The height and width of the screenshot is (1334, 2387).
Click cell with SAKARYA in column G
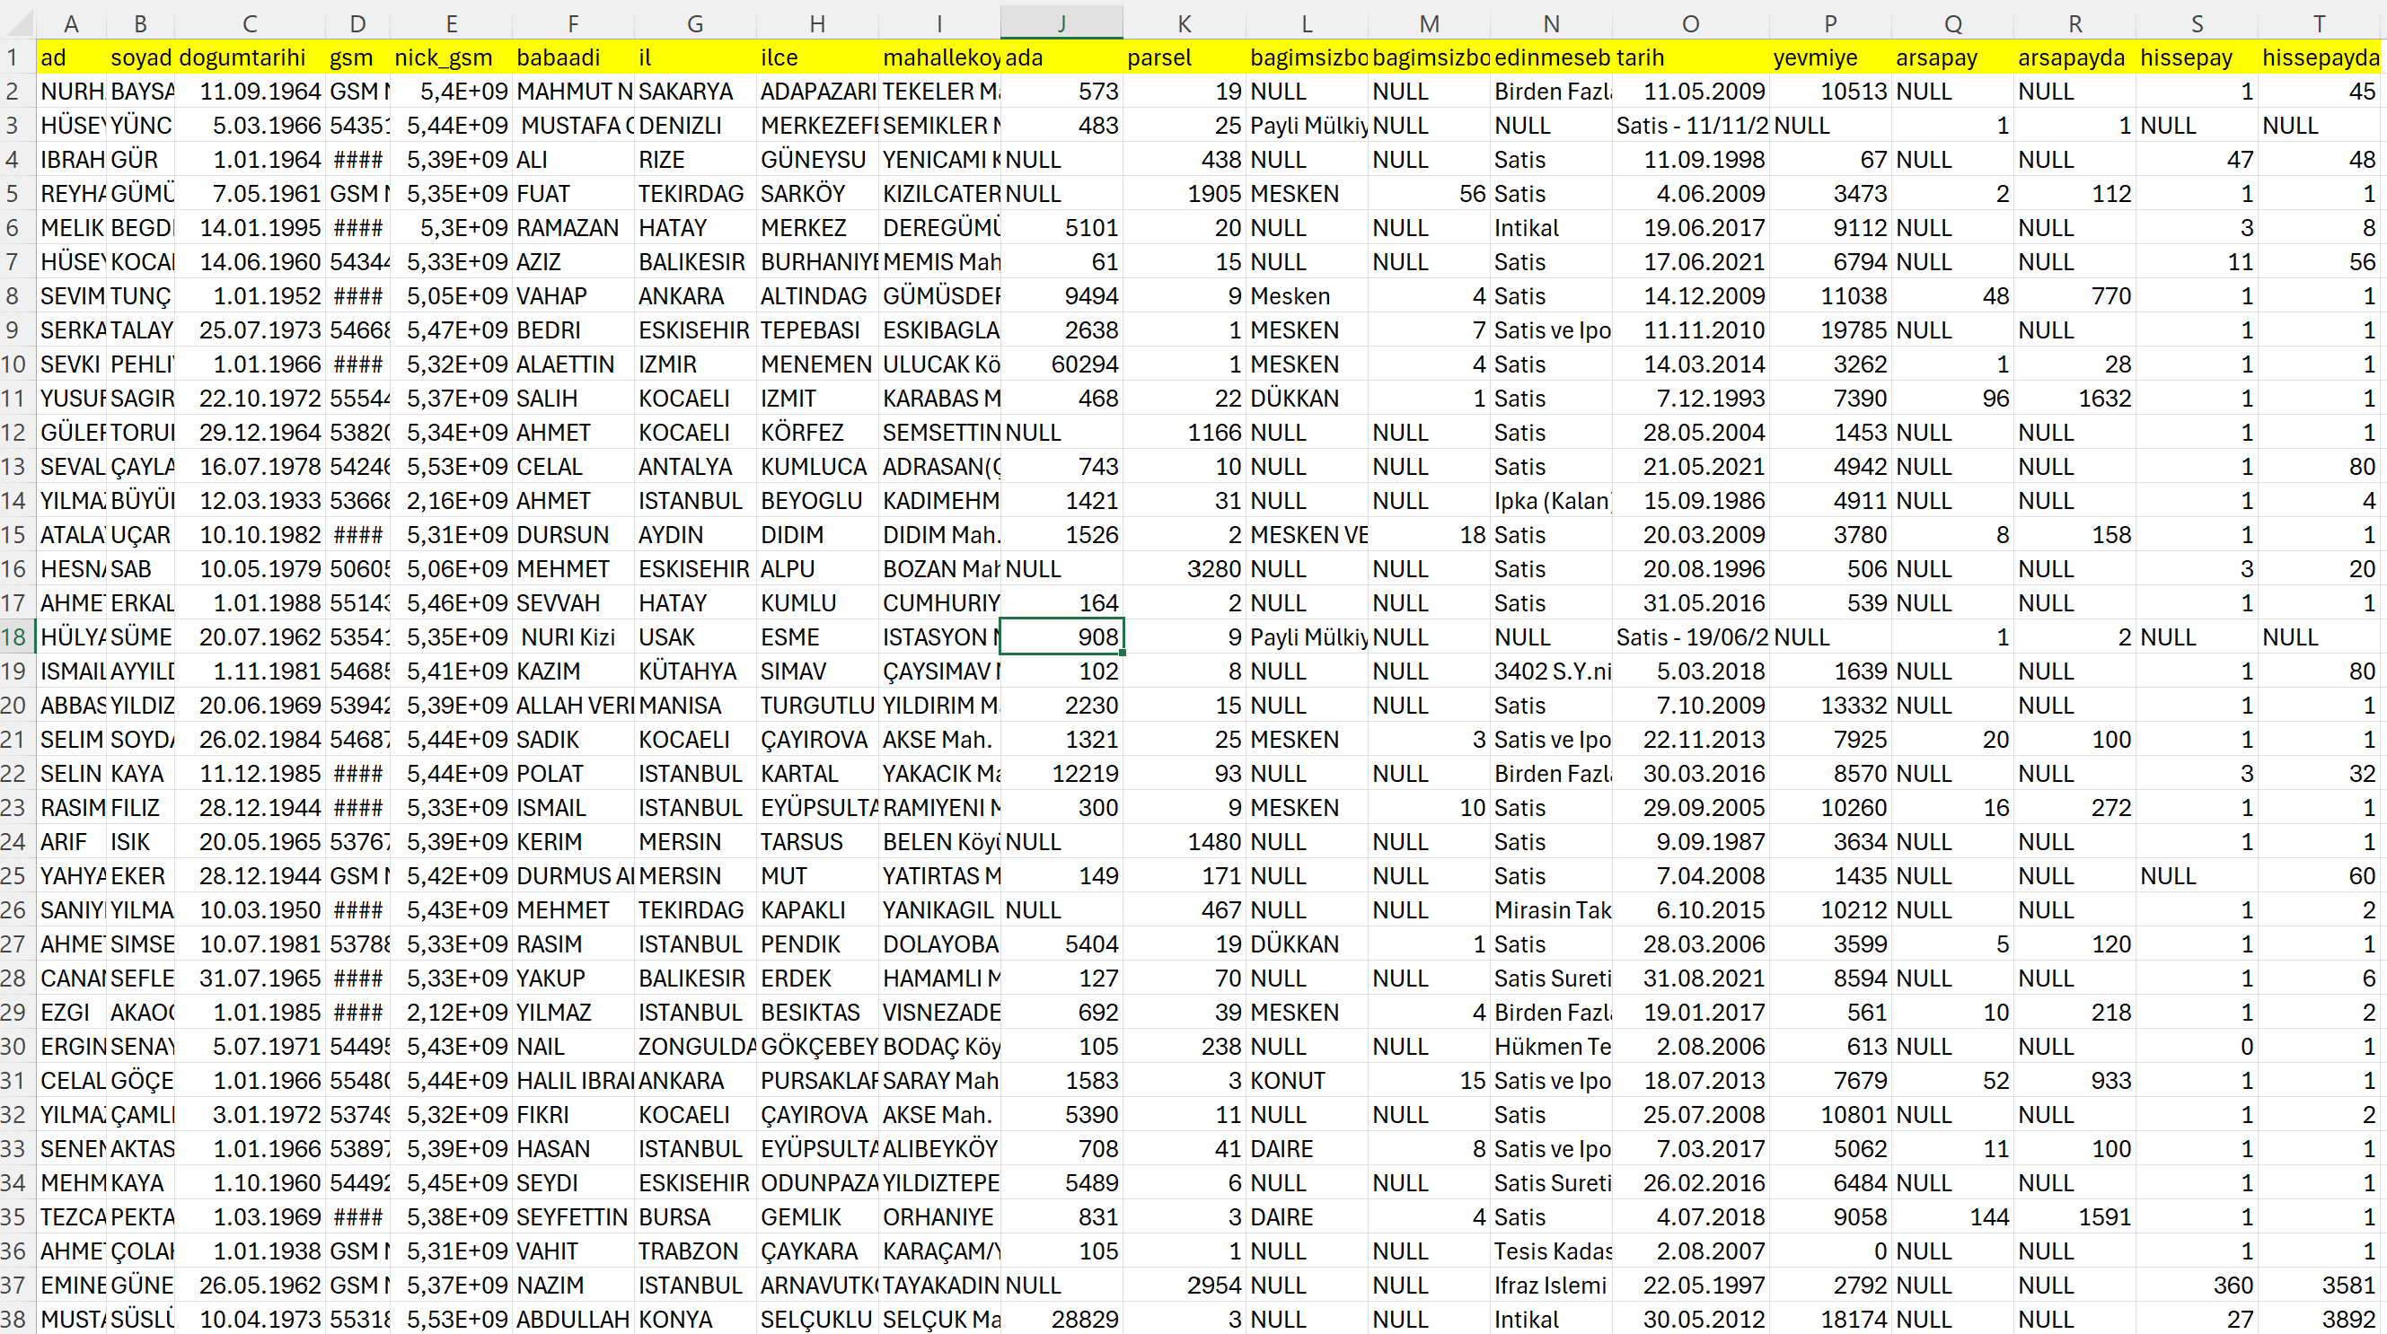[x=694, y=92]
